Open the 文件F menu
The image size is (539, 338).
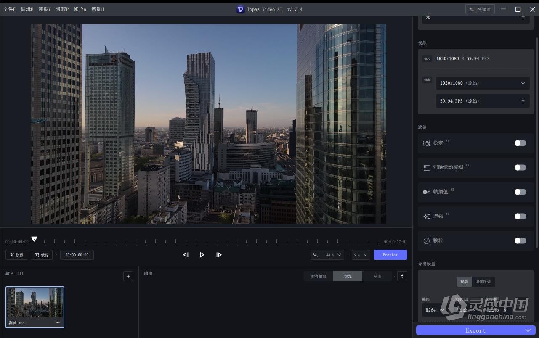pos(9,9)
